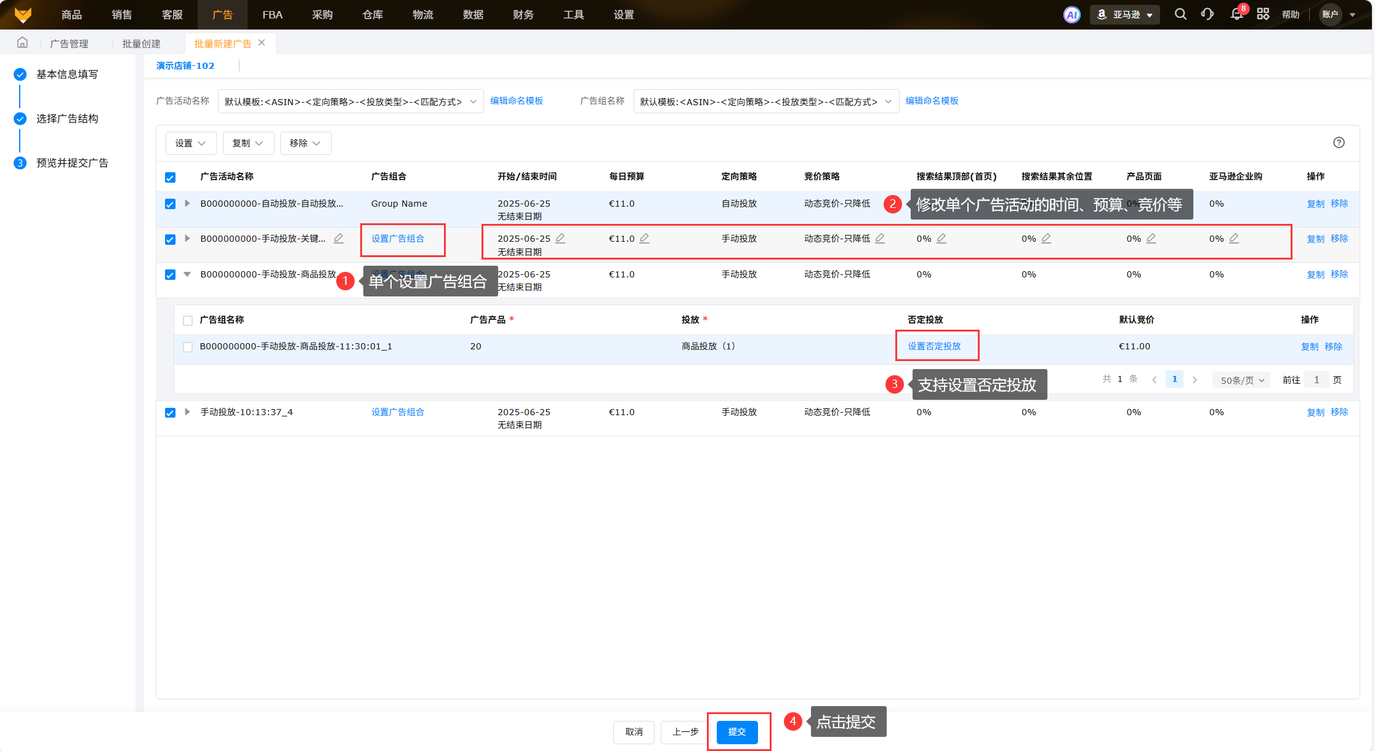
Task: Open the customer support headset icon
Action: tap(1207, 14)
